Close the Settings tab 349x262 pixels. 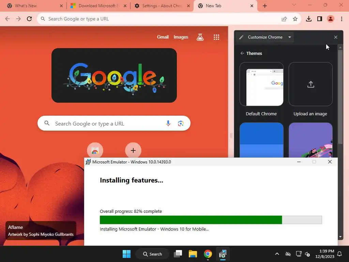click(188, 6)
